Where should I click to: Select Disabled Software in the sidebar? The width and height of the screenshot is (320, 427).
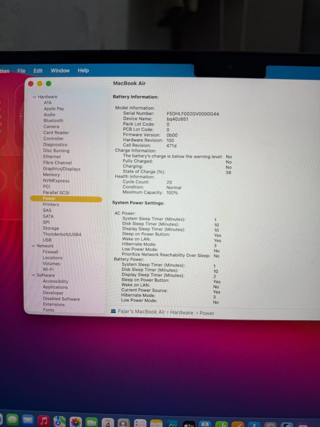tap(61, 299)
